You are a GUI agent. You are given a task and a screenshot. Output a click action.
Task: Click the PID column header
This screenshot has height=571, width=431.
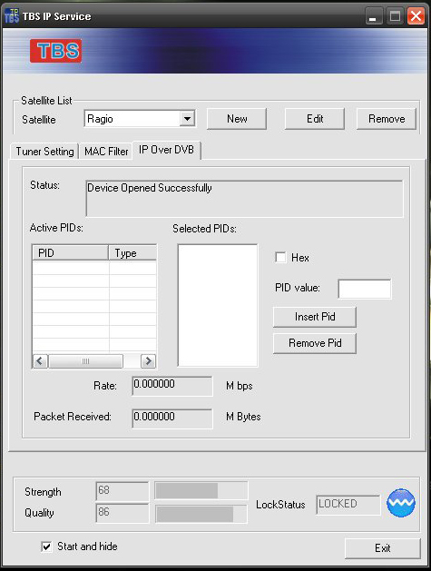(71, 252)
